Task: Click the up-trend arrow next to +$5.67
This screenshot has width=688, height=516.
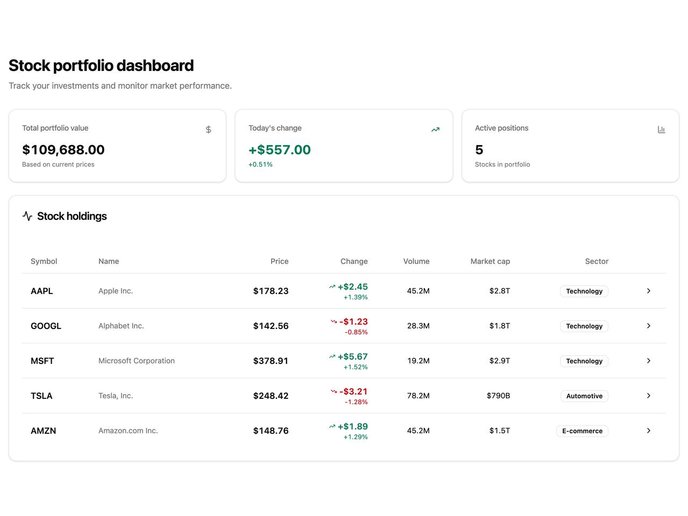Action: tap(332, 357)
